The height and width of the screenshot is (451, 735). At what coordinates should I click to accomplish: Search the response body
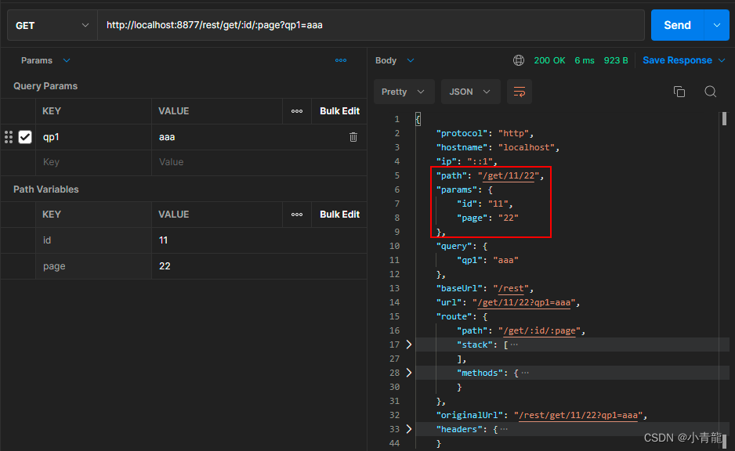(x=710, y=92)
